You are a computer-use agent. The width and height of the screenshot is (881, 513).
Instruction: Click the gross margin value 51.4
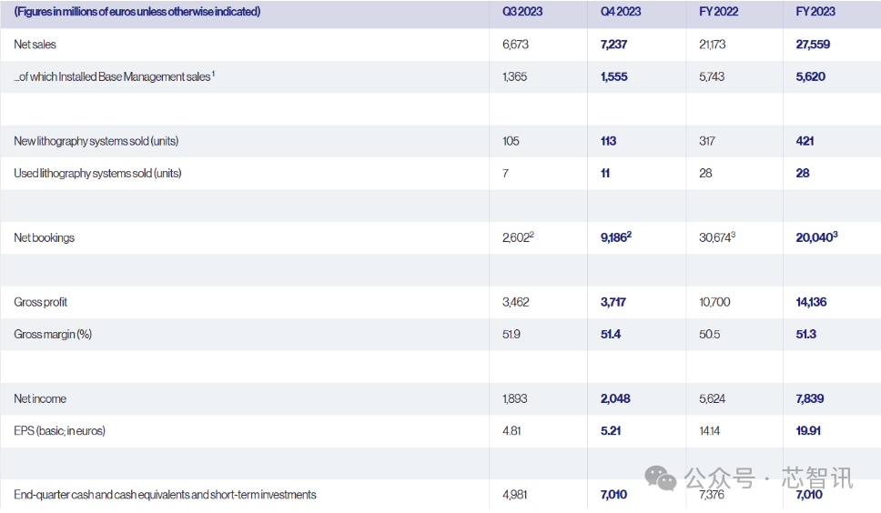tap(610, 335)
